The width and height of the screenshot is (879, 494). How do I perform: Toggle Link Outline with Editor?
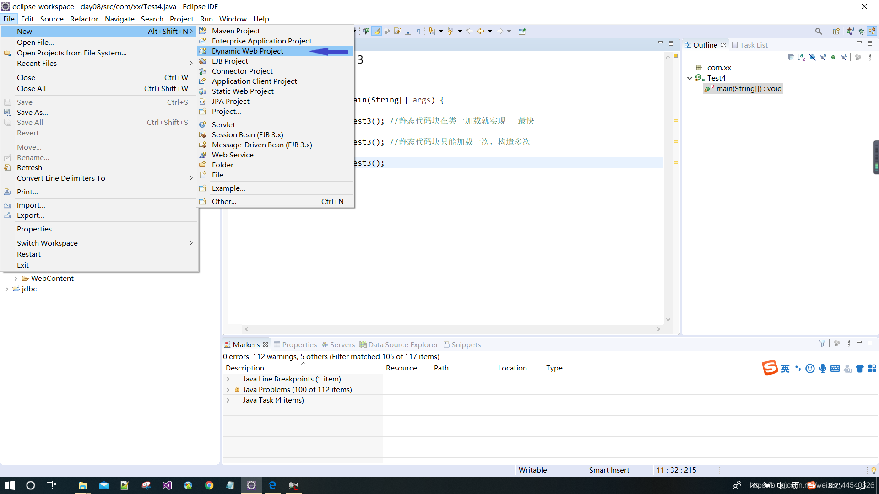(x=845, y=57)
